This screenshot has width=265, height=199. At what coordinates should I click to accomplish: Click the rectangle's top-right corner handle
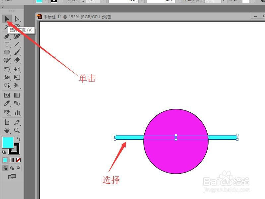[237, 135]
